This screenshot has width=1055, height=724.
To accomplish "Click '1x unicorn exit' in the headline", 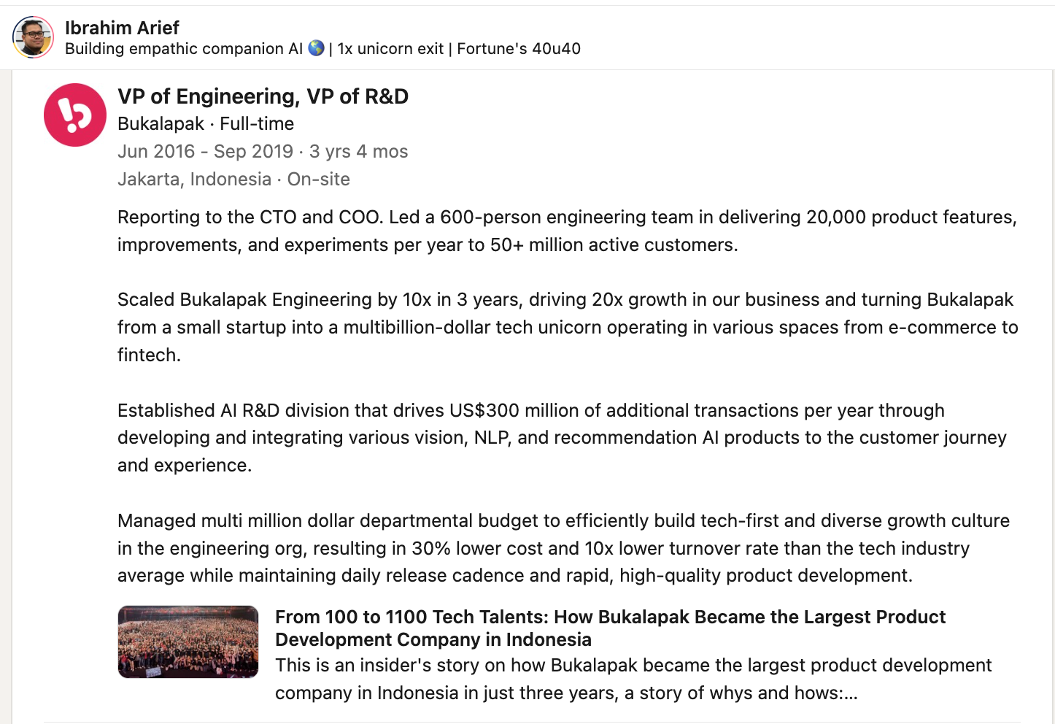I will pos(390,49).
